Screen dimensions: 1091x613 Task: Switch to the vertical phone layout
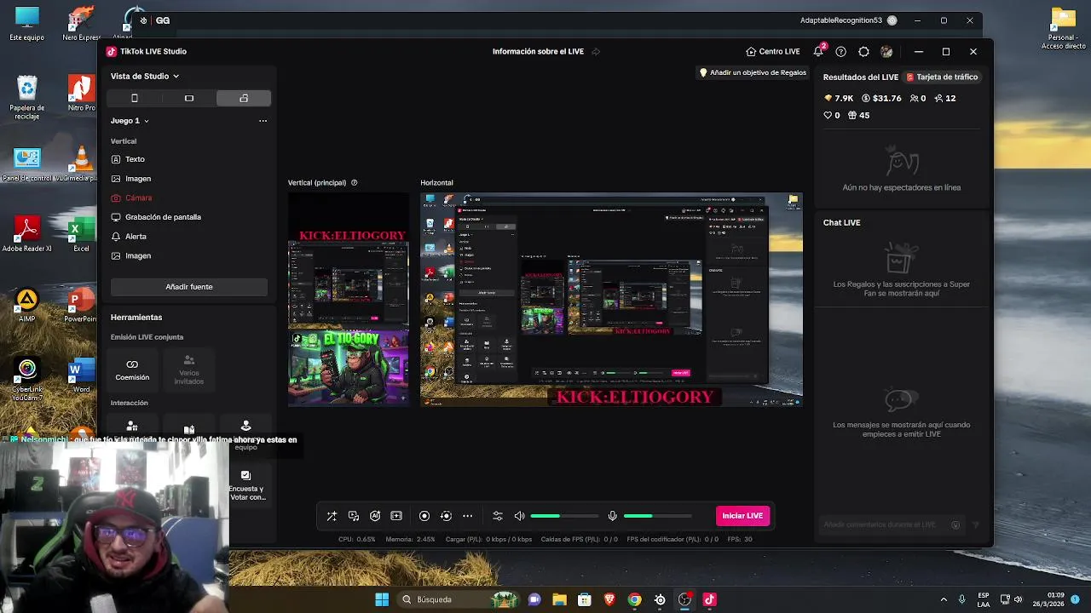point(134,98)
